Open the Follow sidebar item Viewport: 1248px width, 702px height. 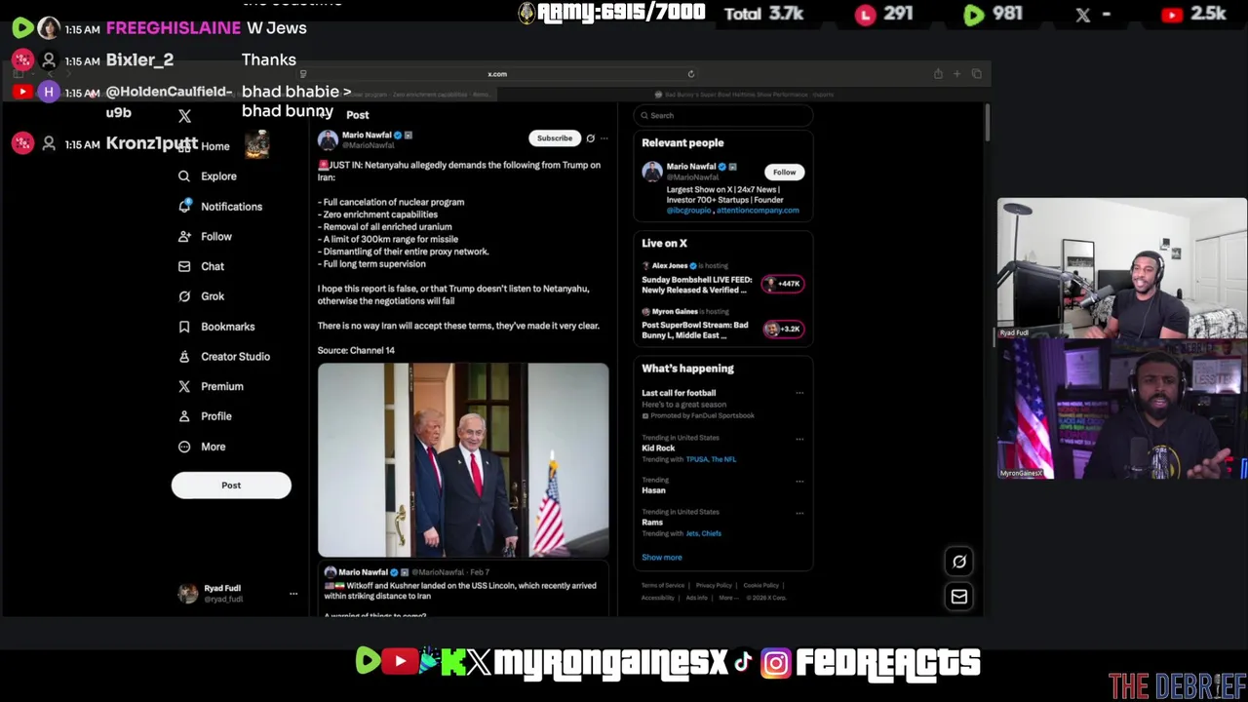pos(205,237)
